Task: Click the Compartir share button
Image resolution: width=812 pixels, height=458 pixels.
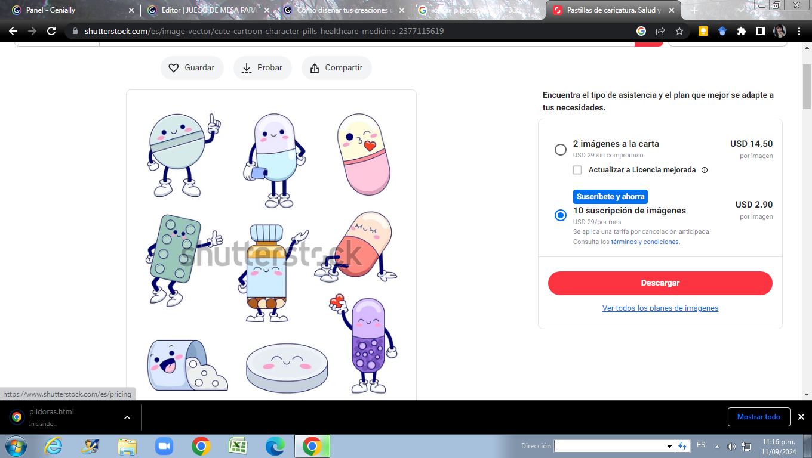Action: tap(336, 68)
